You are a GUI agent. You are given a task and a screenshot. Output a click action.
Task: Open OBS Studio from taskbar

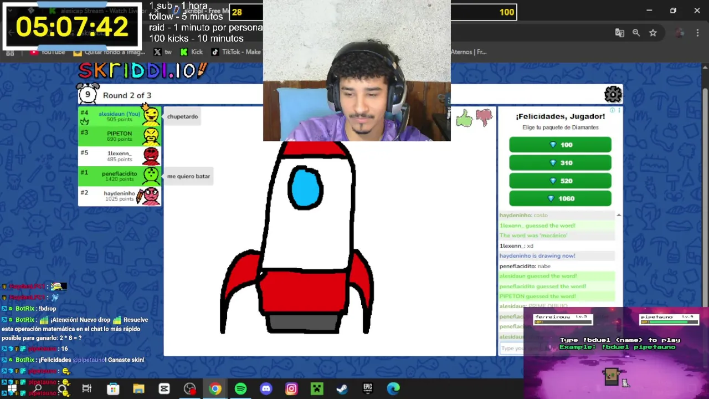190,388
